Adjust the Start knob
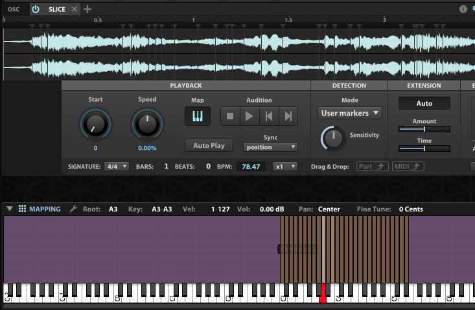This screenshot has width=475, height=310. click(95, 125)
